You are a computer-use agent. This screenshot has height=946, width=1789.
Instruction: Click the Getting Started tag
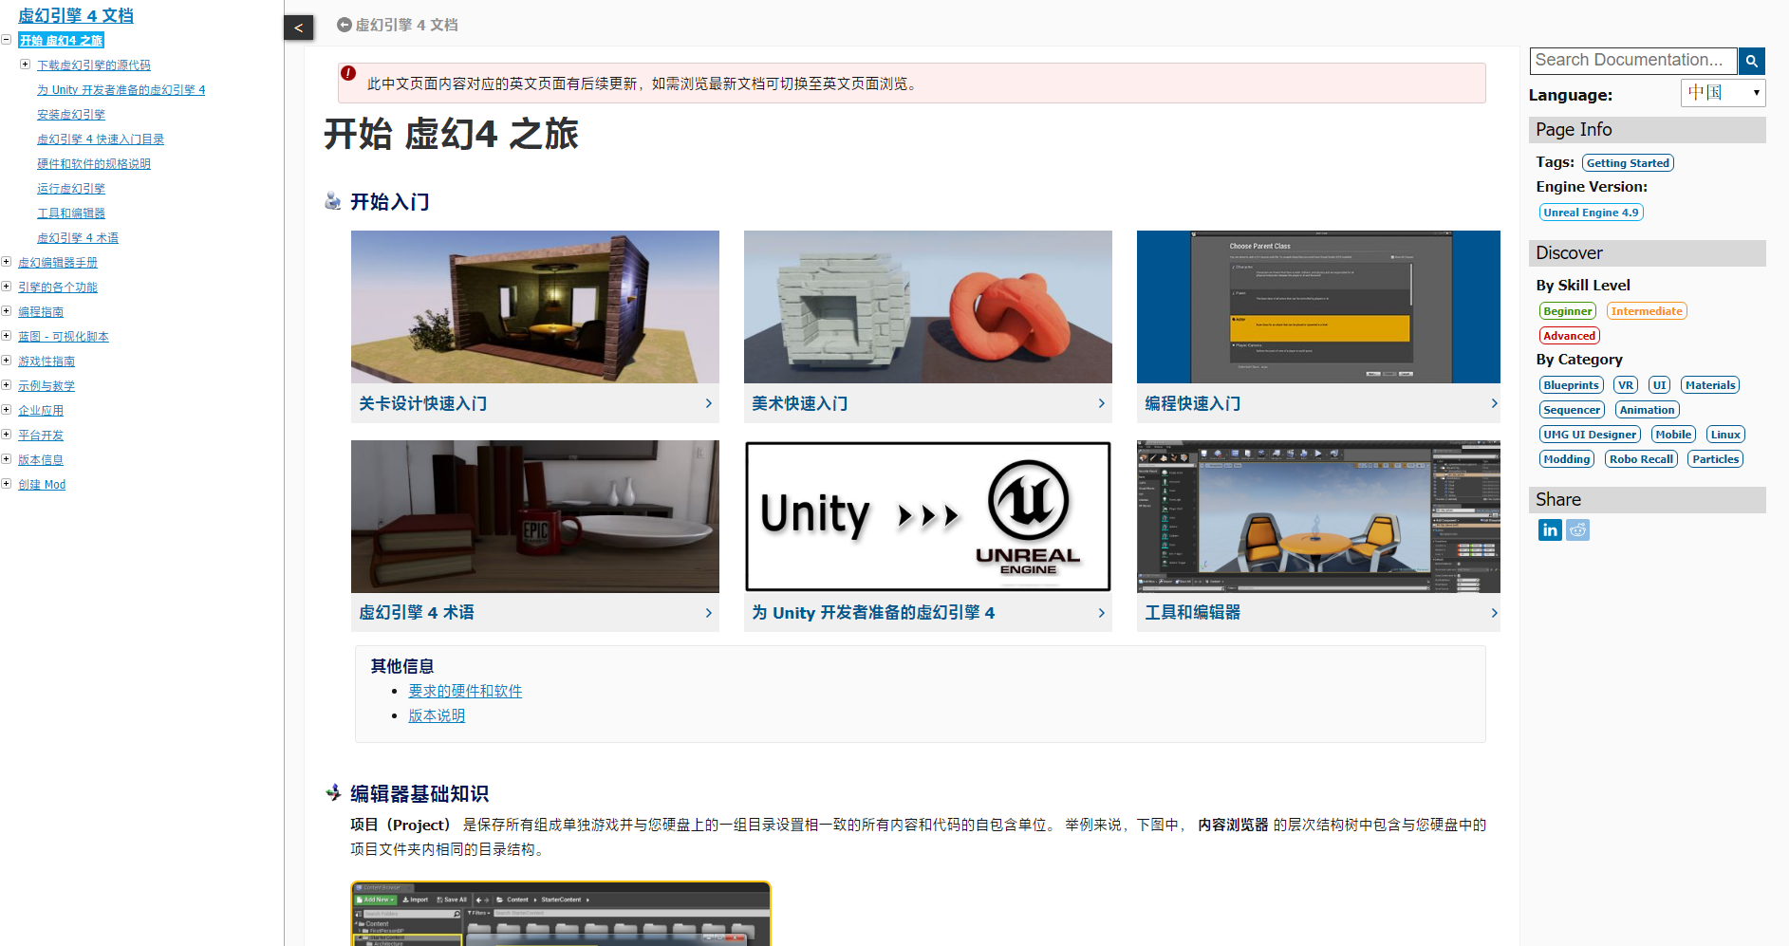[1628, 163]
